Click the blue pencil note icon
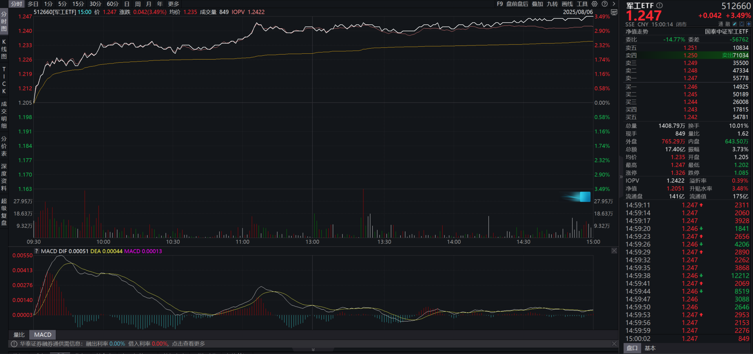The width and height of the screenshot is (753, 354). 735,24
